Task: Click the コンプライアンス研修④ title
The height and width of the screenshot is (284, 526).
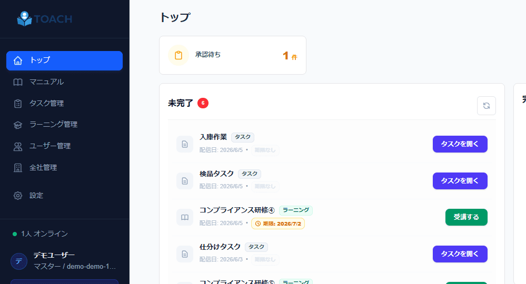Action: click(237, 210)
